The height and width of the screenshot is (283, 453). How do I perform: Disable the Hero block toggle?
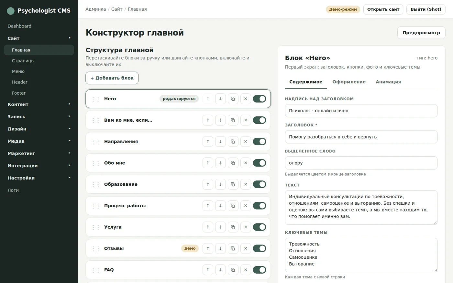260,99
